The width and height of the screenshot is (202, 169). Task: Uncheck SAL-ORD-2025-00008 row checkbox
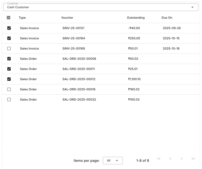9,59
